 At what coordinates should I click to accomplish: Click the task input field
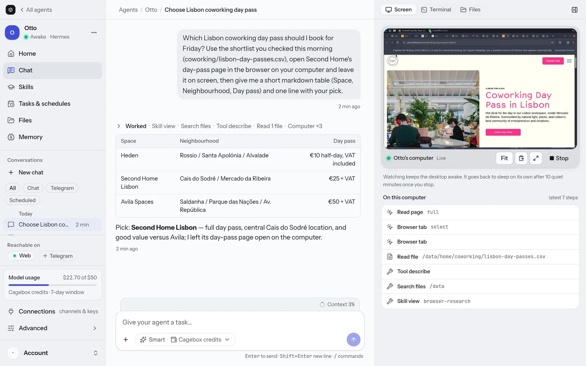pos(240,322)
